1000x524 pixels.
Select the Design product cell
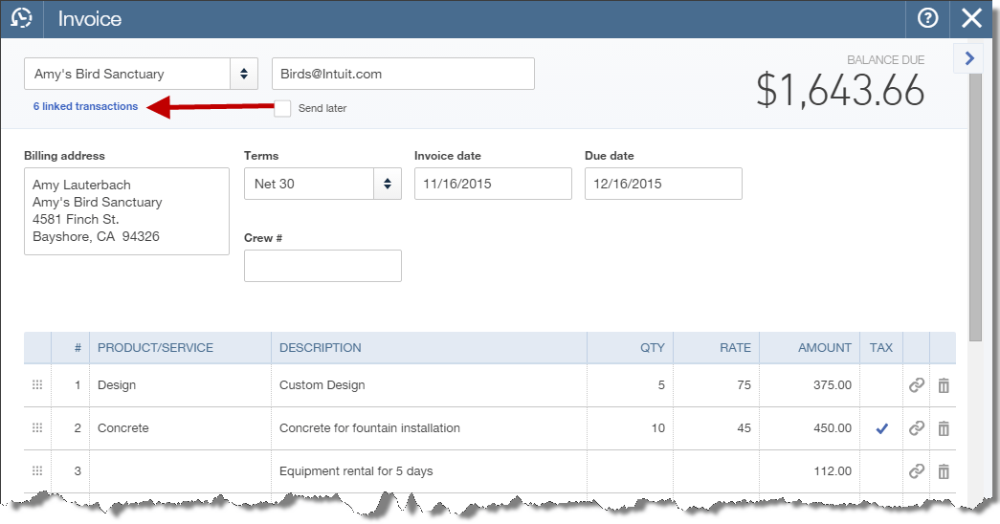click(x=181, y=385)
